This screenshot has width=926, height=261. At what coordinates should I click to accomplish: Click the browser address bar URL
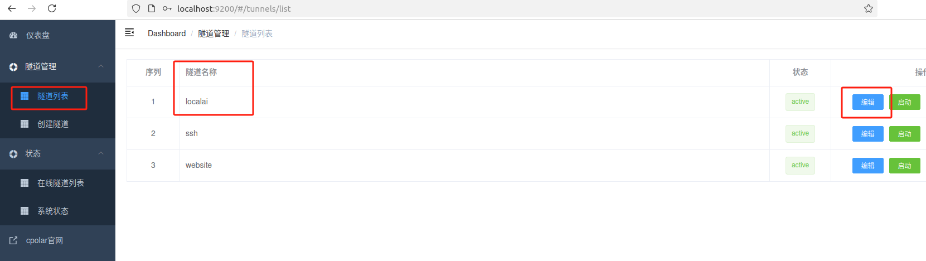tap(234, 8)
